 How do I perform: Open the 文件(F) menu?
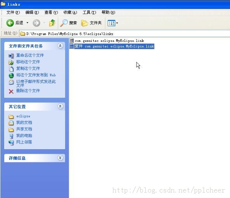tap(13, 12)
